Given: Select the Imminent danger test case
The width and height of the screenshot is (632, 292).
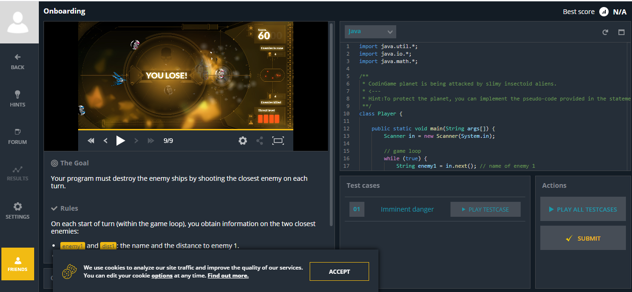Looking at the screenshot, I should tap(407, 209).
